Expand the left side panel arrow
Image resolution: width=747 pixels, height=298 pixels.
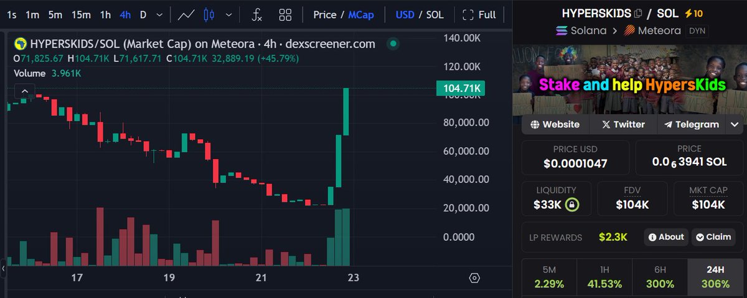tap(3, 269)
